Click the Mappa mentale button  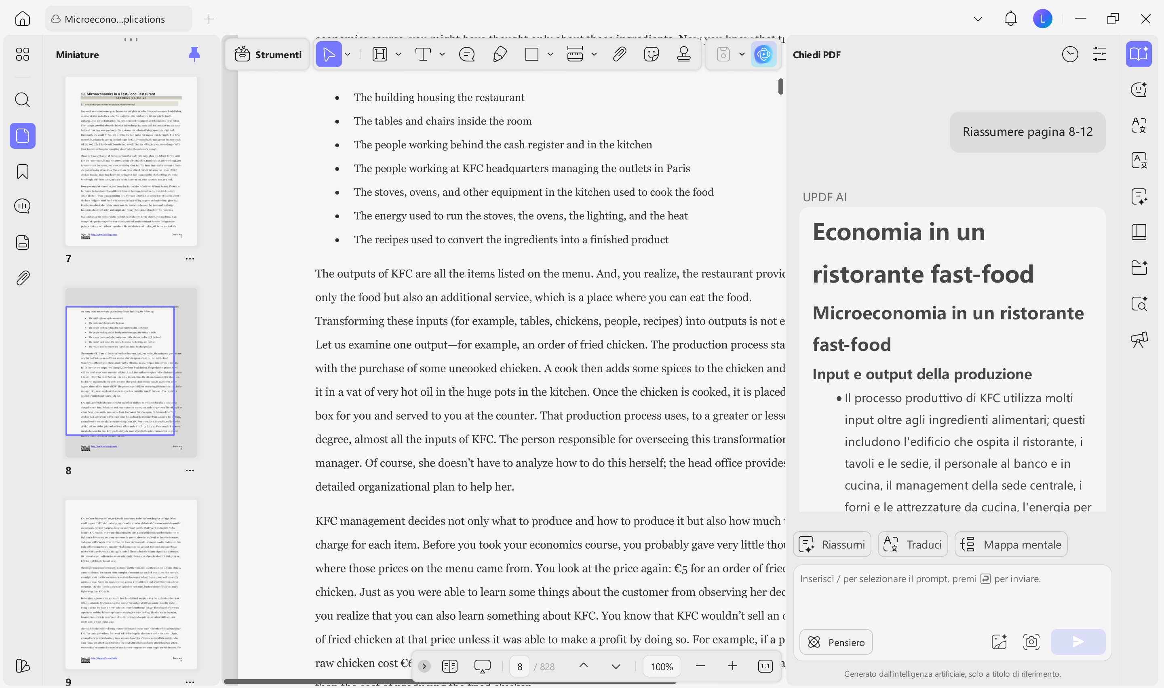click(x=1011, y=544)
